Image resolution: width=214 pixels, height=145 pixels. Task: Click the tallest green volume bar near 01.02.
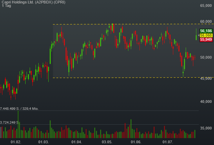18,124
